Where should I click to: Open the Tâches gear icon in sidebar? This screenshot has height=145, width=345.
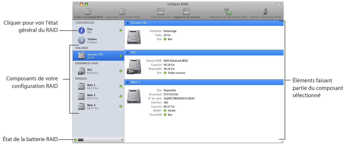(x=81, y=41)
